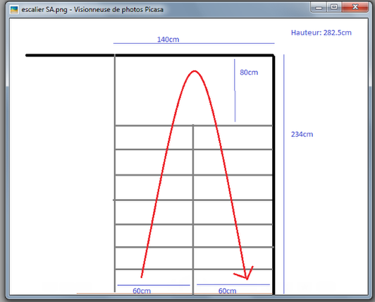Viewport: 375px width, 302px height.
Task: Click the thick black wall corner at top right
Action: 273,56
